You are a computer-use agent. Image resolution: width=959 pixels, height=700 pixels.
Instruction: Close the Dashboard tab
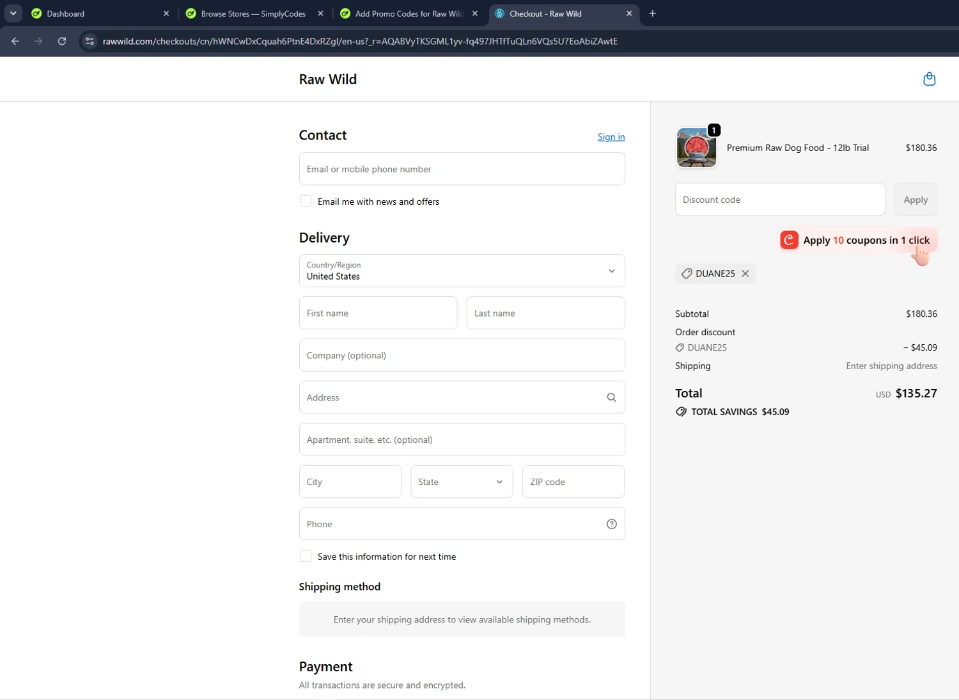(x=166, y=13)
